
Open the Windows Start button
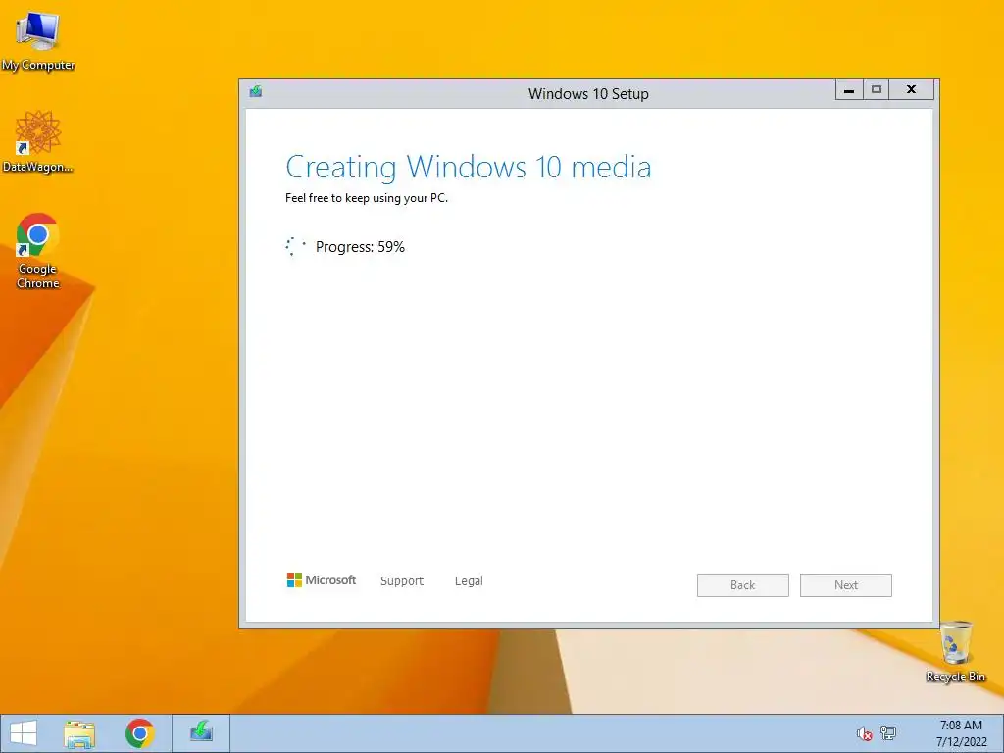24,733
